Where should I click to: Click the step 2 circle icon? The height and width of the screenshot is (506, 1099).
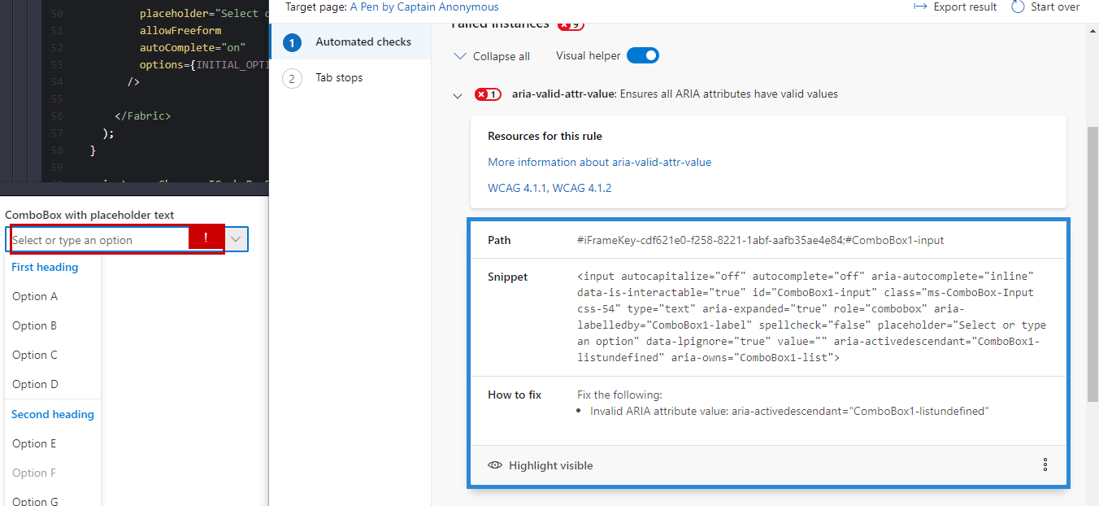point(293,77)
